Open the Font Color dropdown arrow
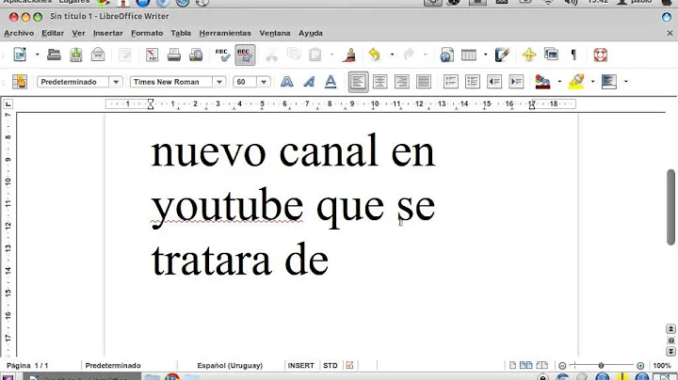 (559, 82)
